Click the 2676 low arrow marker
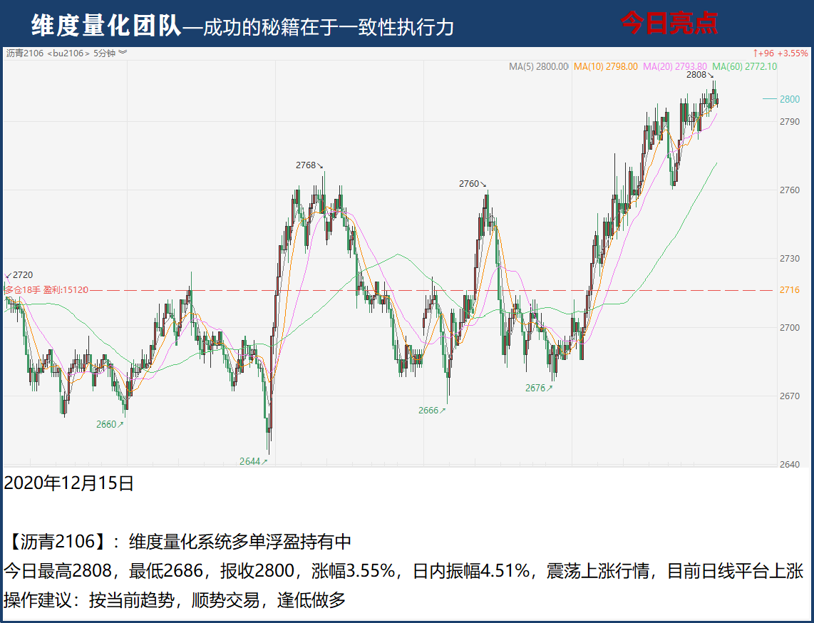Image resolution: width=814 pixels, height=623 pixels. pyautogui.click(x=538, y=388)
